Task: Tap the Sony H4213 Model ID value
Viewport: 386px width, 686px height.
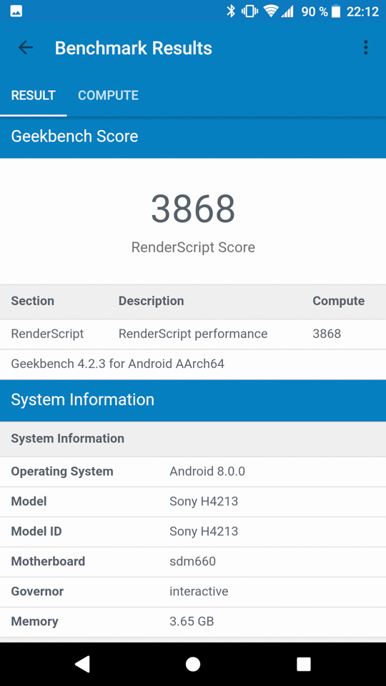Action: 204,531
